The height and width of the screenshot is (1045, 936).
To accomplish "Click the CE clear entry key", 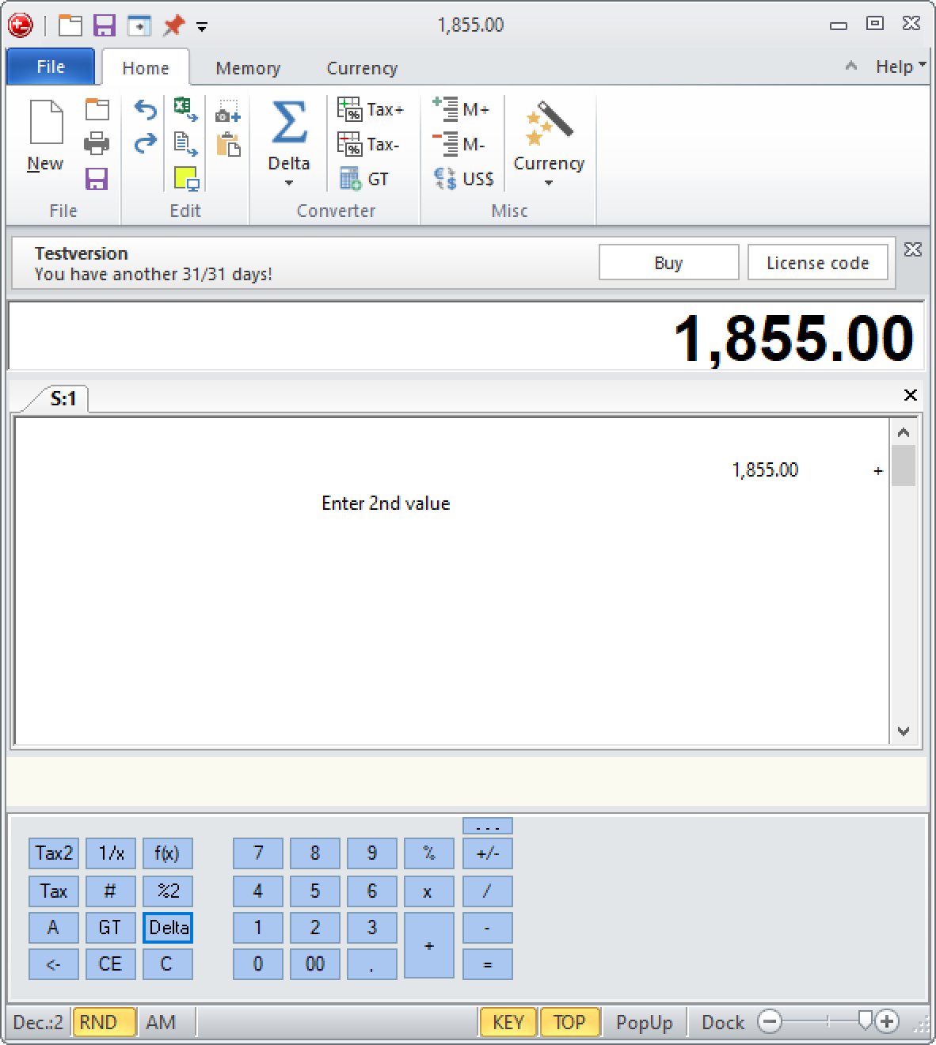I will tap(110, 964).
